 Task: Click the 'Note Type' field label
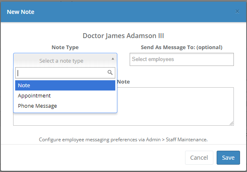[65, 47]
